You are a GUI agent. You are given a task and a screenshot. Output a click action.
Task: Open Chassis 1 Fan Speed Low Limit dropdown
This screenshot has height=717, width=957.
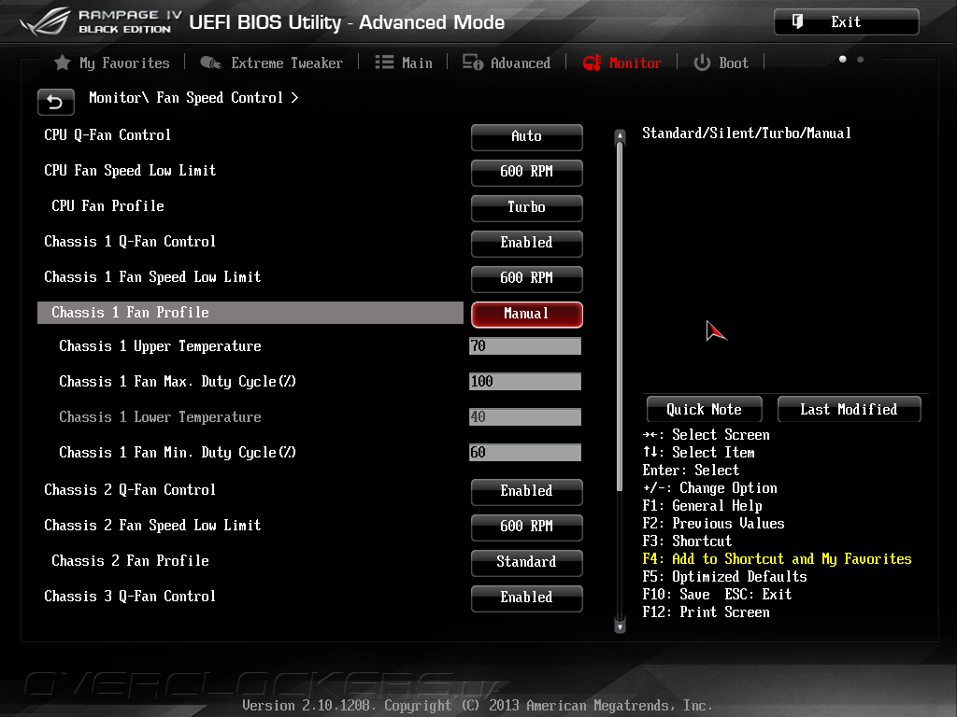(527, 278)
